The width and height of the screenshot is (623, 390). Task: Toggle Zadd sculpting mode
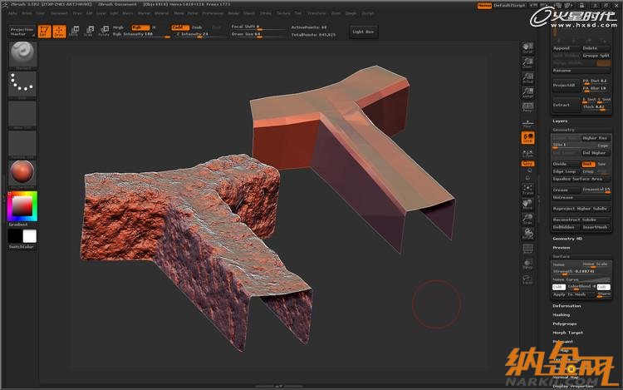point(179,27)
